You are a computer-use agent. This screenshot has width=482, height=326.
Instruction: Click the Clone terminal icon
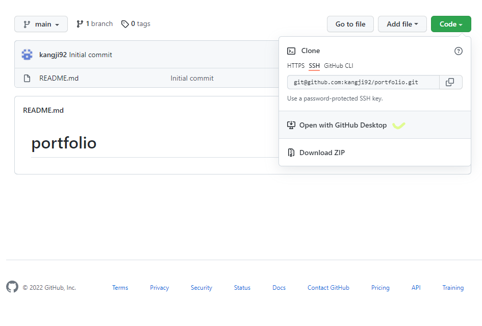pos(291,51)
